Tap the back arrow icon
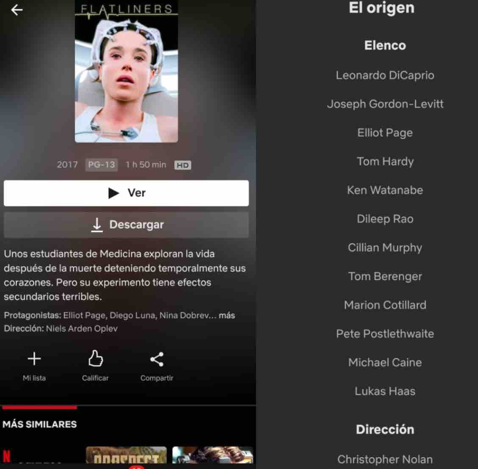478x469 pixels. pos(17,10)
